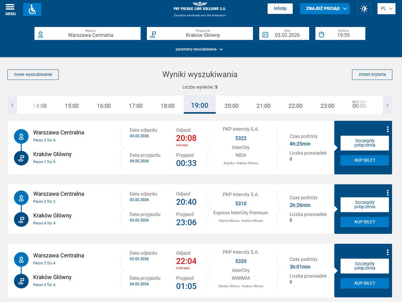
Task: Click Peron 1 Tor 9 platform text
Action: tap(44, 162)
